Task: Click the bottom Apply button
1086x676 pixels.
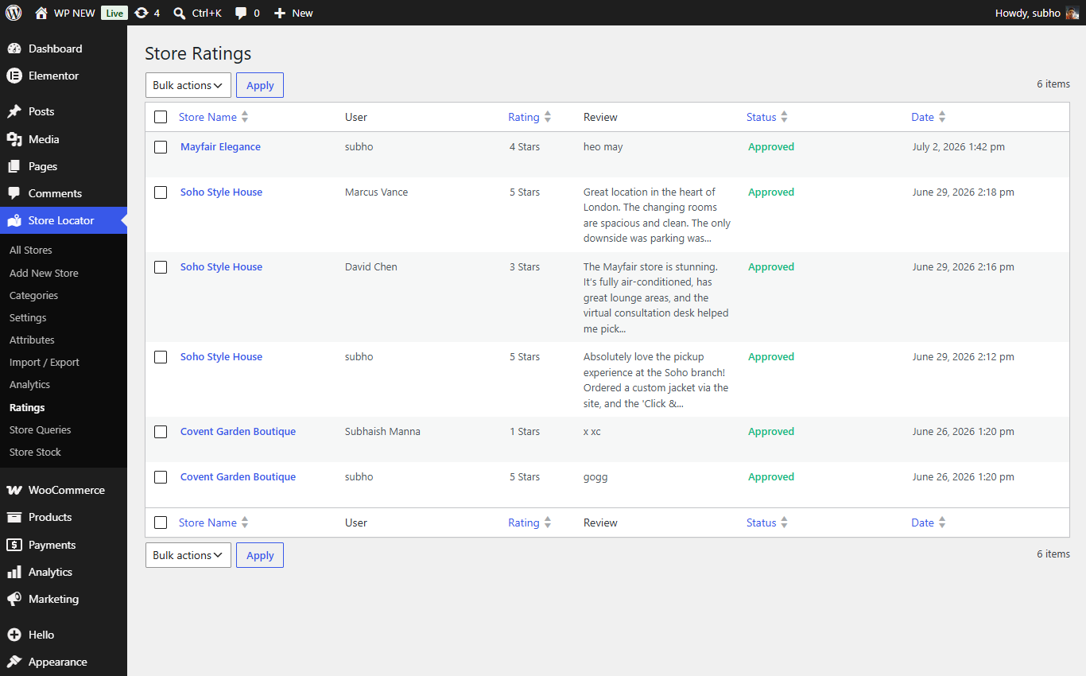Action: point(260,555)
